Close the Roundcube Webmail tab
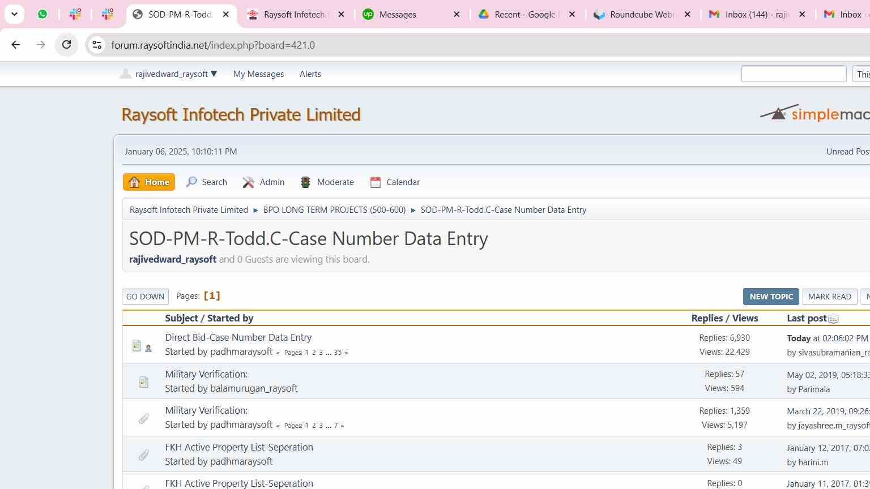This screenshot has width=870, height=489. tap(688, 14)
